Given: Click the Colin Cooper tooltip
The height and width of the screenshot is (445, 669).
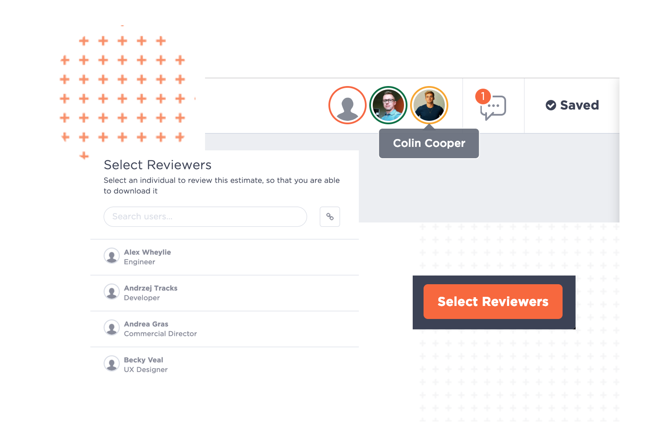Looking at the screenshot, I should click(429, 143).
